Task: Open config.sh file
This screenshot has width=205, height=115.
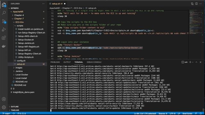Action: coord(21,61)
